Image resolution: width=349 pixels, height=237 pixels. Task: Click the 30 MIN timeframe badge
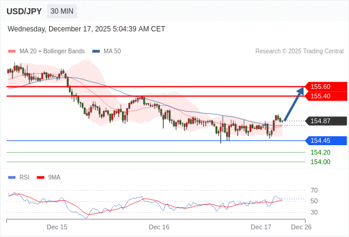62,11
